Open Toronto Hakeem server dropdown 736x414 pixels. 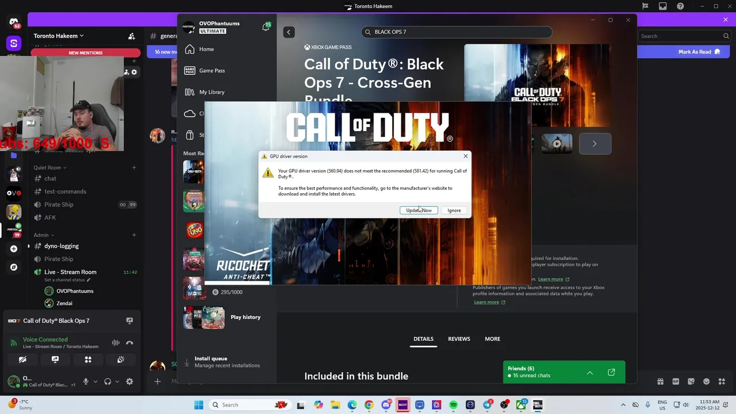pos(59,36)
